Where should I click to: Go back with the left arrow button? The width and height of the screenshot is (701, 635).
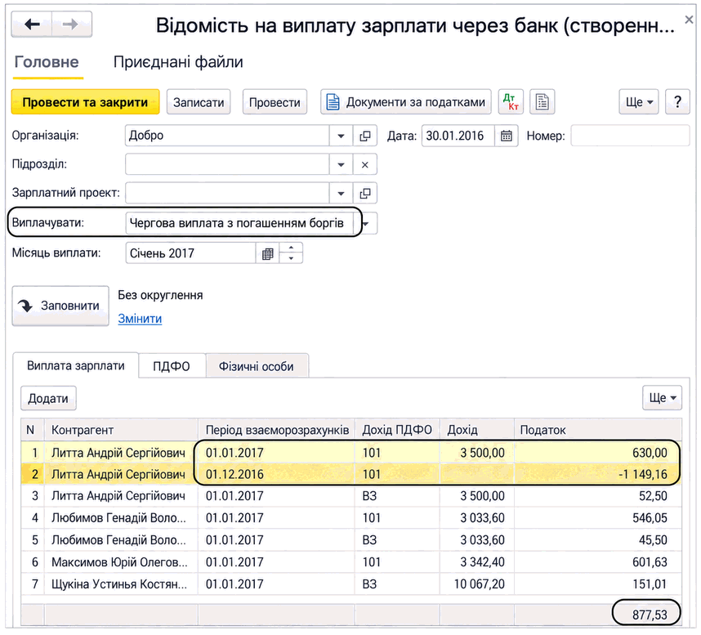point(32,25)
